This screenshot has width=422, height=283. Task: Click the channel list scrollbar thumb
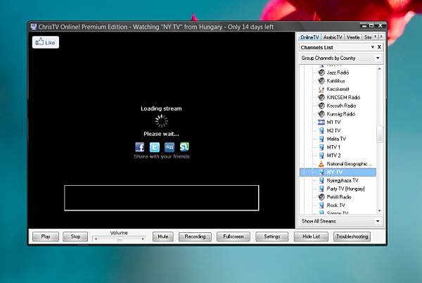pyautogui.click(x=380, y=134)
